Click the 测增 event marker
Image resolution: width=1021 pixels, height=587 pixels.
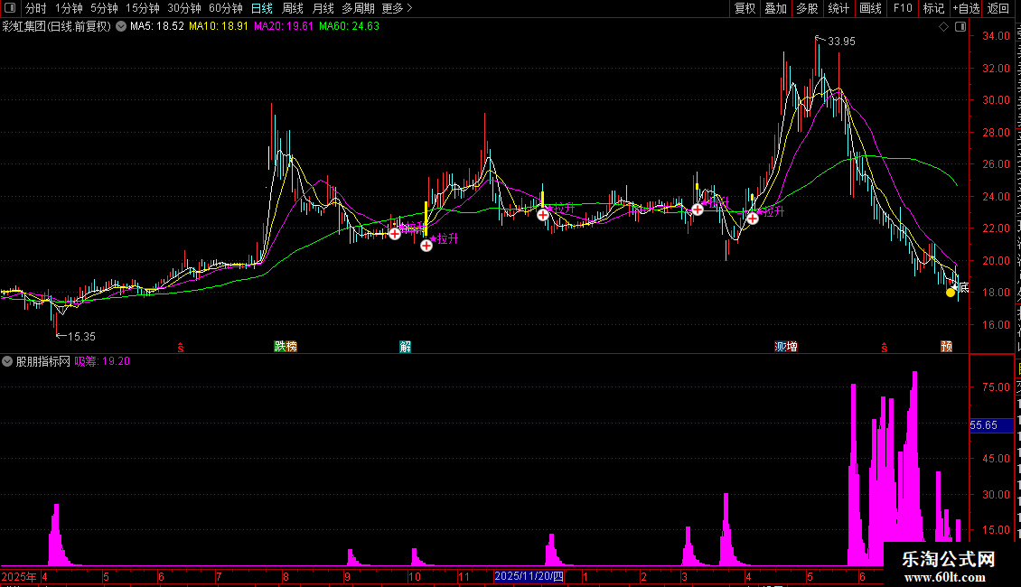(x=786, y=346)
